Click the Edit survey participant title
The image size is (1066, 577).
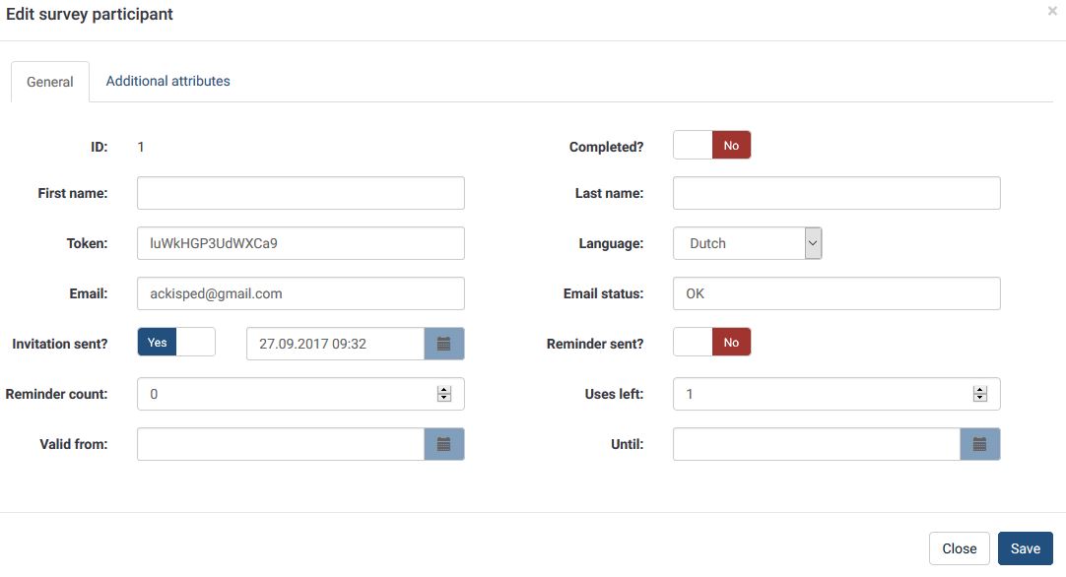[x=90, y=14]
